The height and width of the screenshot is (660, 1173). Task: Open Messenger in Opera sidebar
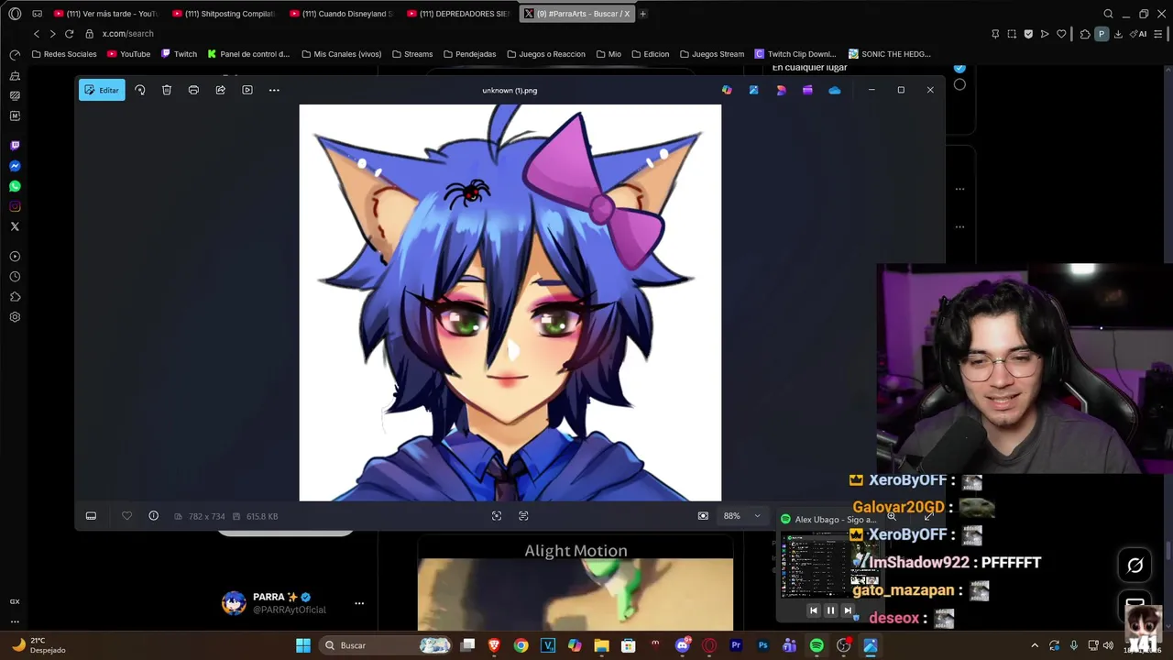[x=15, y=166]
